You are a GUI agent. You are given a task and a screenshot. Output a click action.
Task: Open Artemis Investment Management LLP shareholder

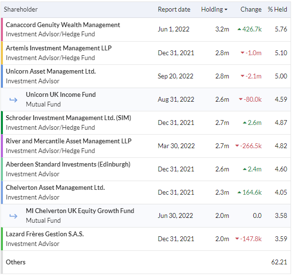[58, 48]
